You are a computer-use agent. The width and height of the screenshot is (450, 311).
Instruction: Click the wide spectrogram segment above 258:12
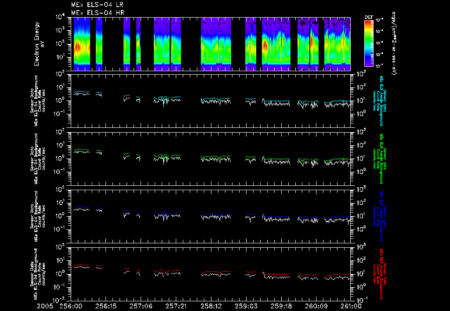pyautogui.click(x=216, y=44)
